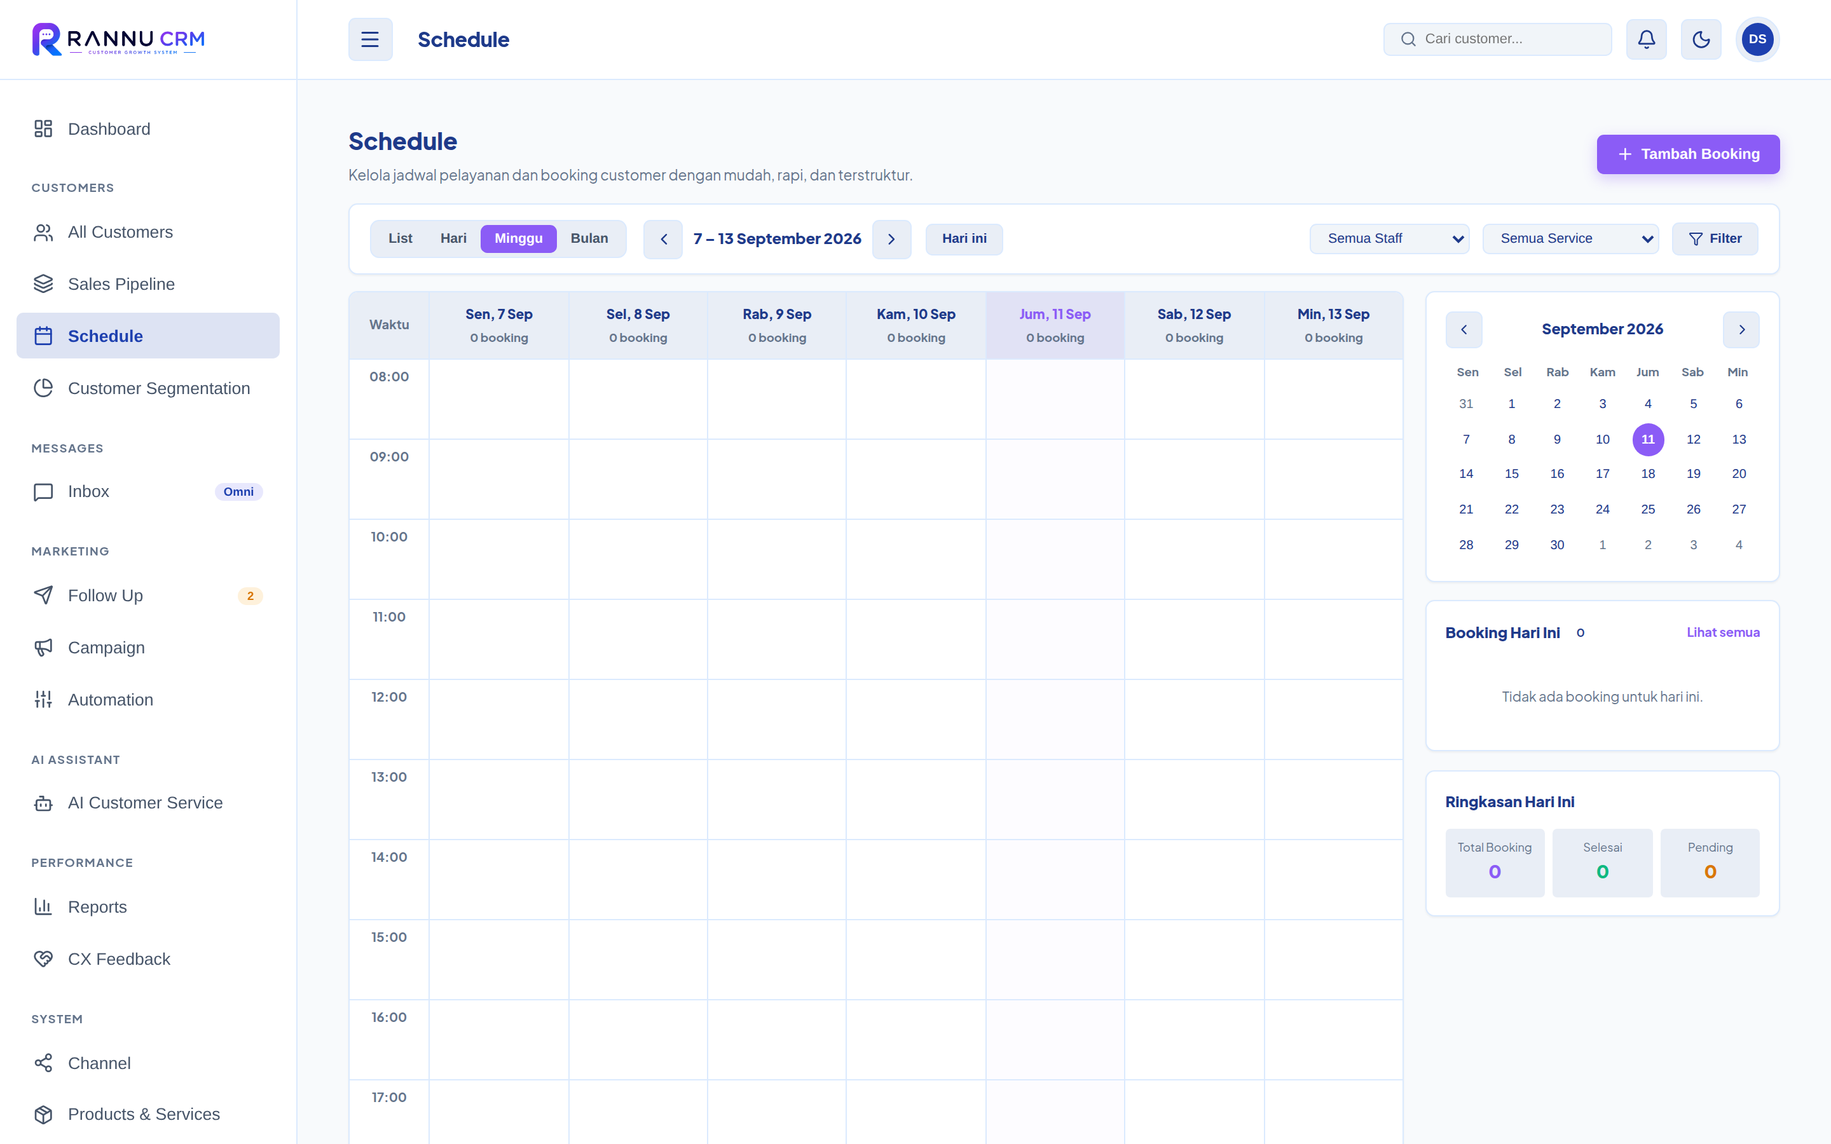The width and height of the screenshot is (1831, 1144).
Task: Go to next month in mini calendar
Action: pyautogui.click(x=1741, y=330)
